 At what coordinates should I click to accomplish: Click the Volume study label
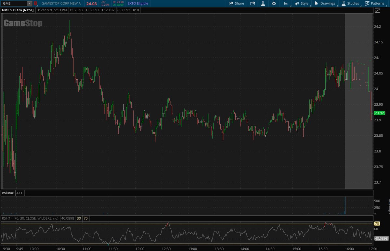(x=8, y=193)
